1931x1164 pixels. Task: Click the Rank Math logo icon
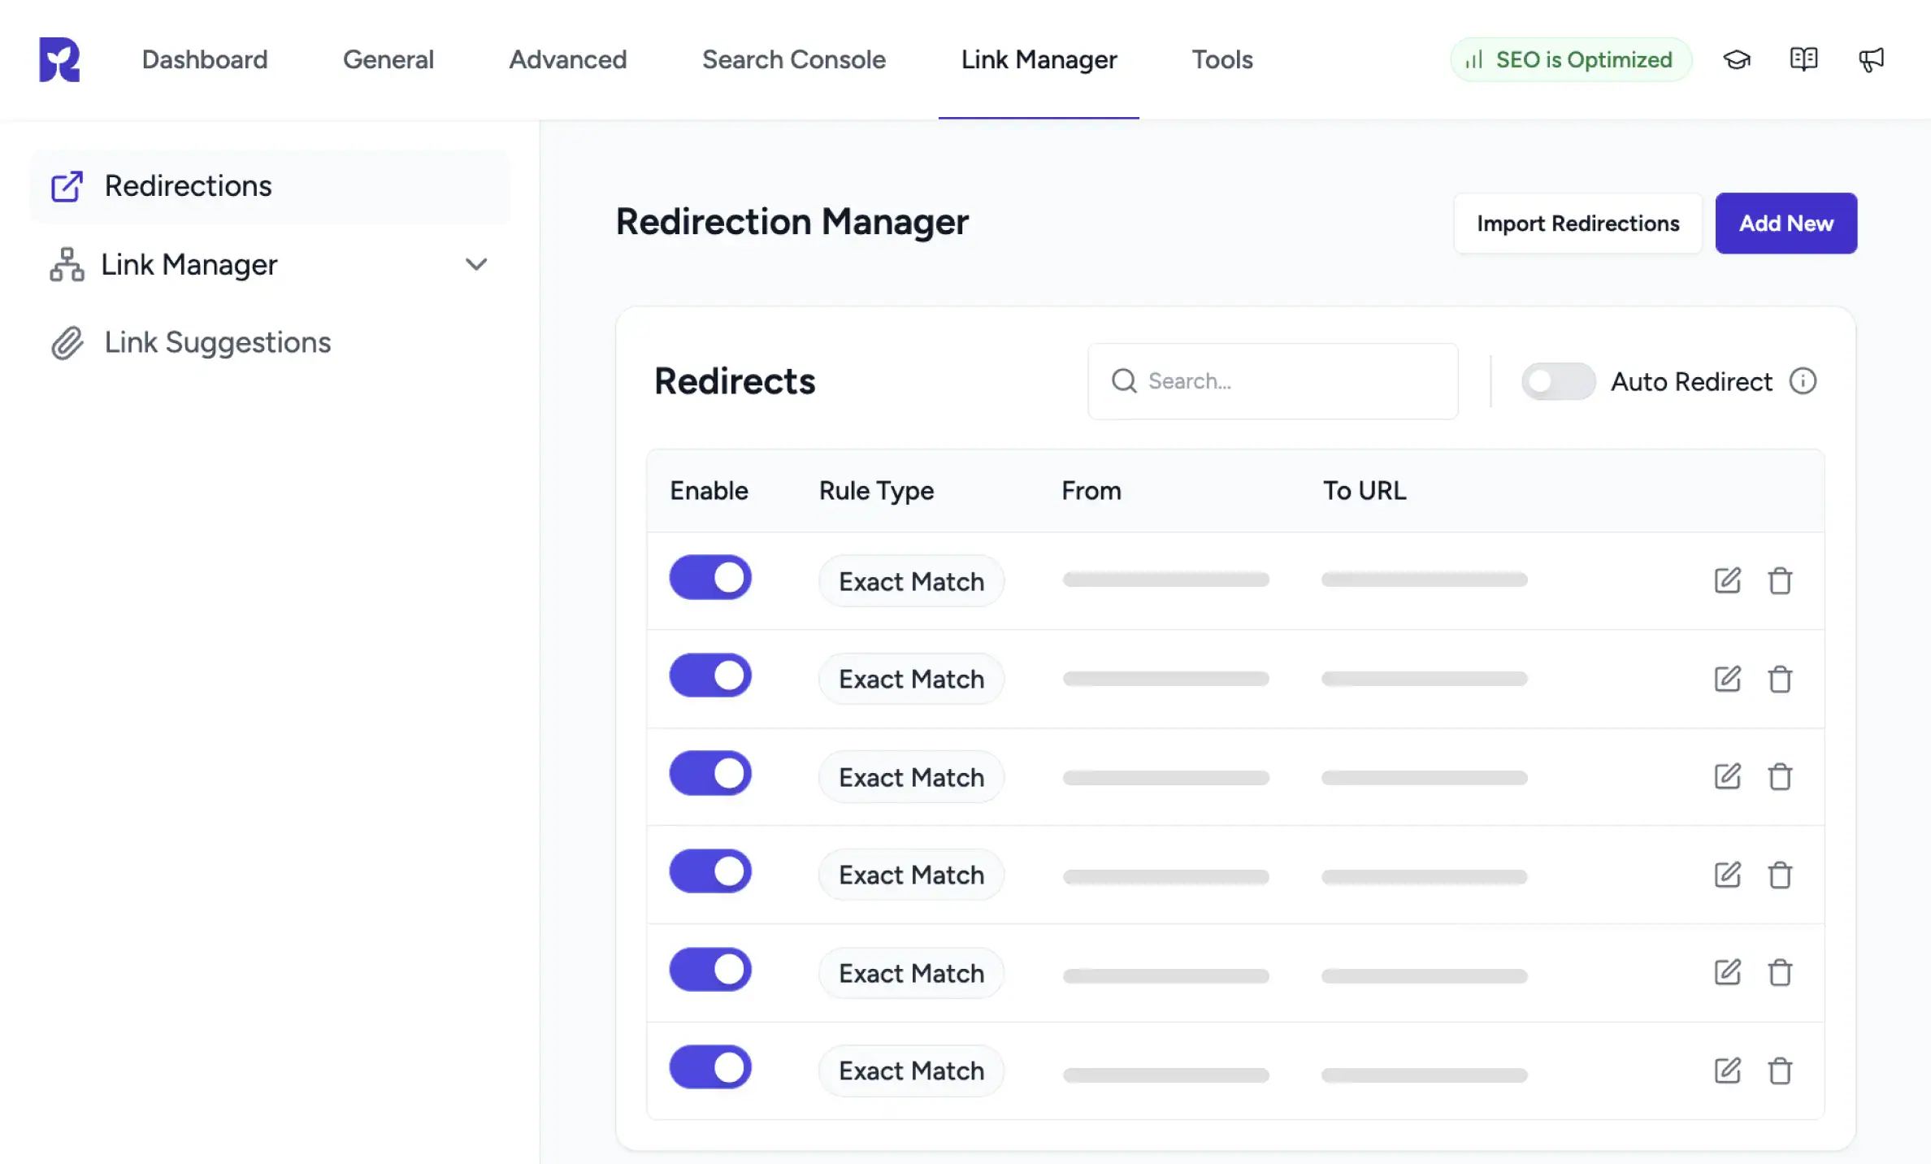pos(59,59)
